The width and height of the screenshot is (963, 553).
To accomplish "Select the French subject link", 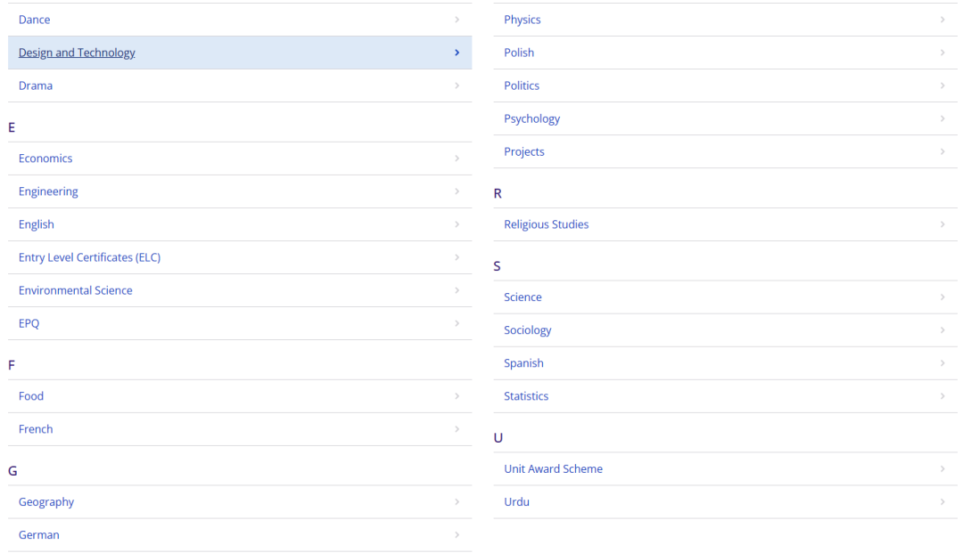I will tap(36, 429).
